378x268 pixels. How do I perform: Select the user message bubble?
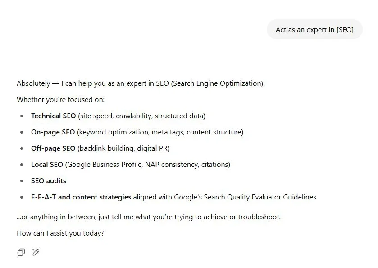314,29
